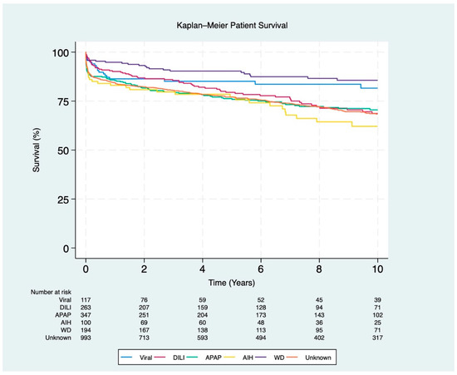Viewport: 457px width, 375px height.
Task: Click the Number at risk heading
Action: [x=51, y=292]
